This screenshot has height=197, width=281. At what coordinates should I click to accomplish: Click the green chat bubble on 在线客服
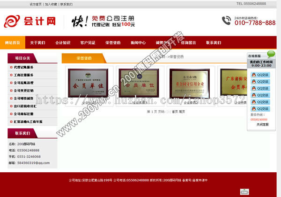[x=271, y=54]
